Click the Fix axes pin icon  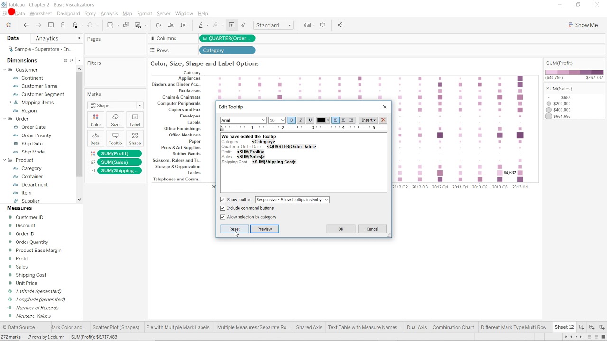(243, 25)
